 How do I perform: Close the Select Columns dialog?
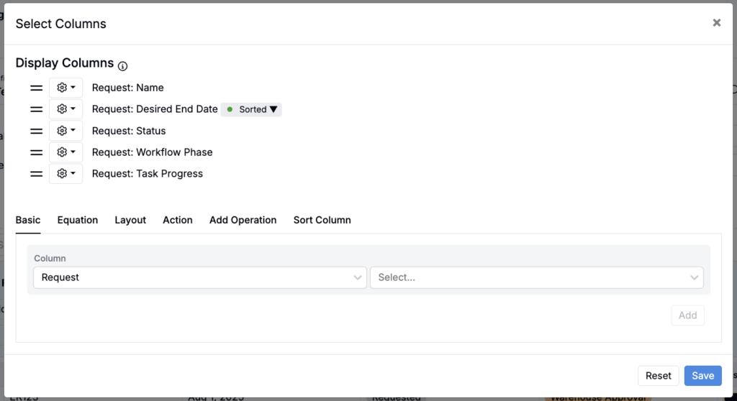(716, 23)
